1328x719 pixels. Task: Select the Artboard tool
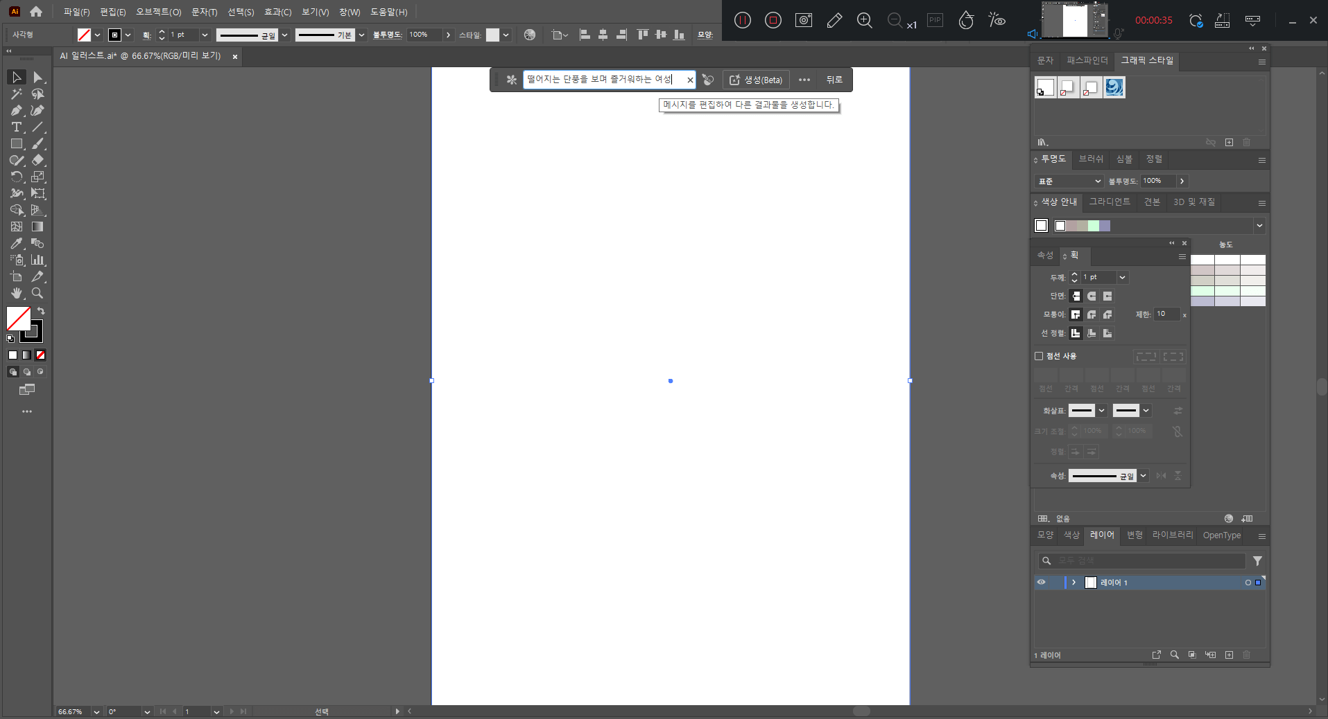coord(17,276)
